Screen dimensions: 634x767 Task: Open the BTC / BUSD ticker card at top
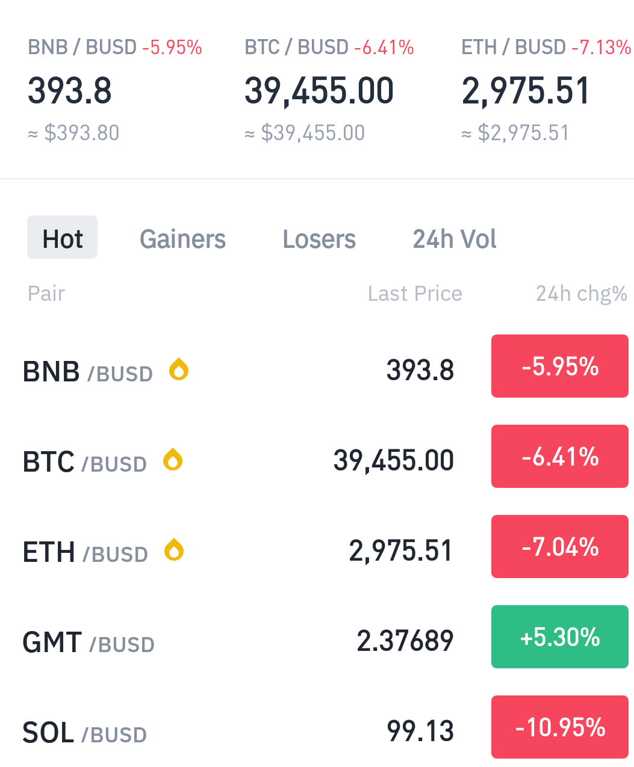tap(329, 90)
